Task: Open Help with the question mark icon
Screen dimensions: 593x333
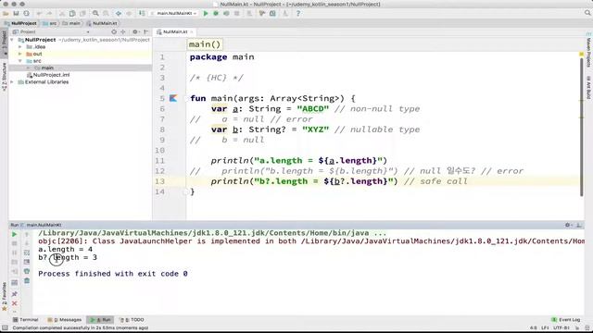Action: click(298, 13)
